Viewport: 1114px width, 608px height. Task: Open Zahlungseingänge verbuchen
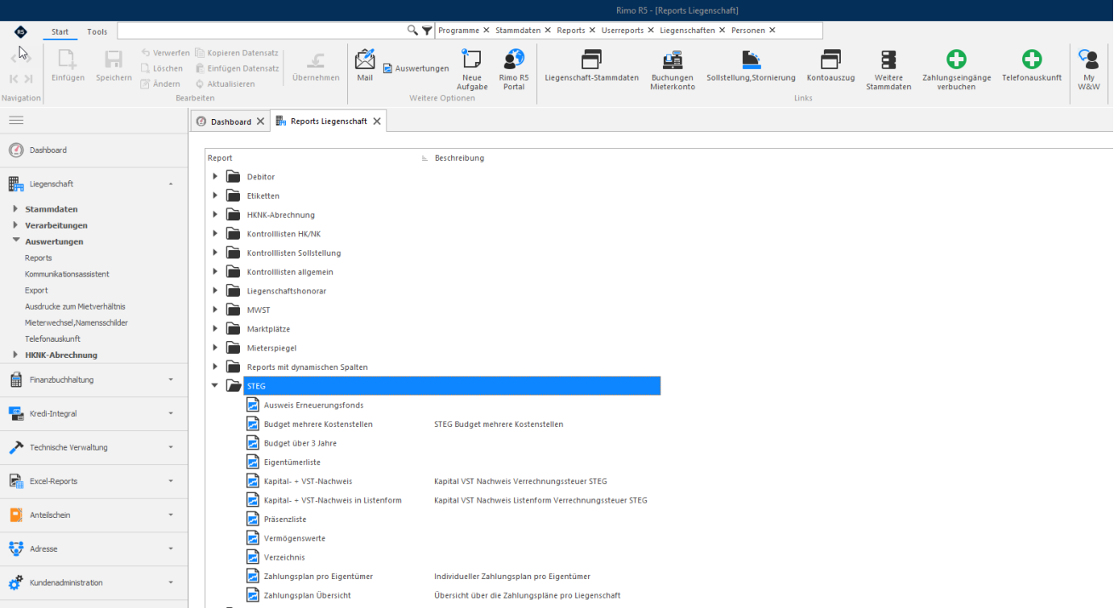957,69
